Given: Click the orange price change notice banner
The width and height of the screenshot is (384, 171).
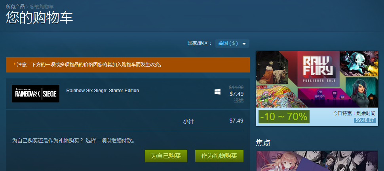Looking at the screenshot, I should tap(128, 65).
